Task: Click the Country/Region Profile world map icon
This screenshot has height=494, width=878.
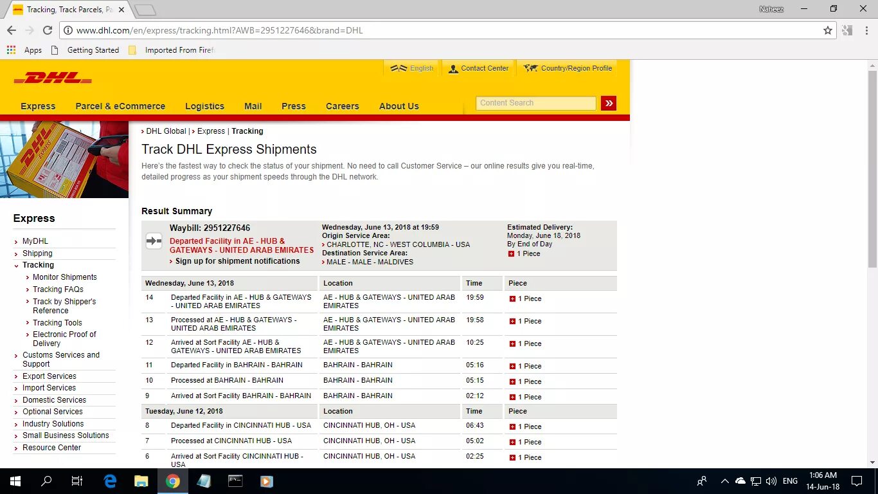Action: [530, 68]
